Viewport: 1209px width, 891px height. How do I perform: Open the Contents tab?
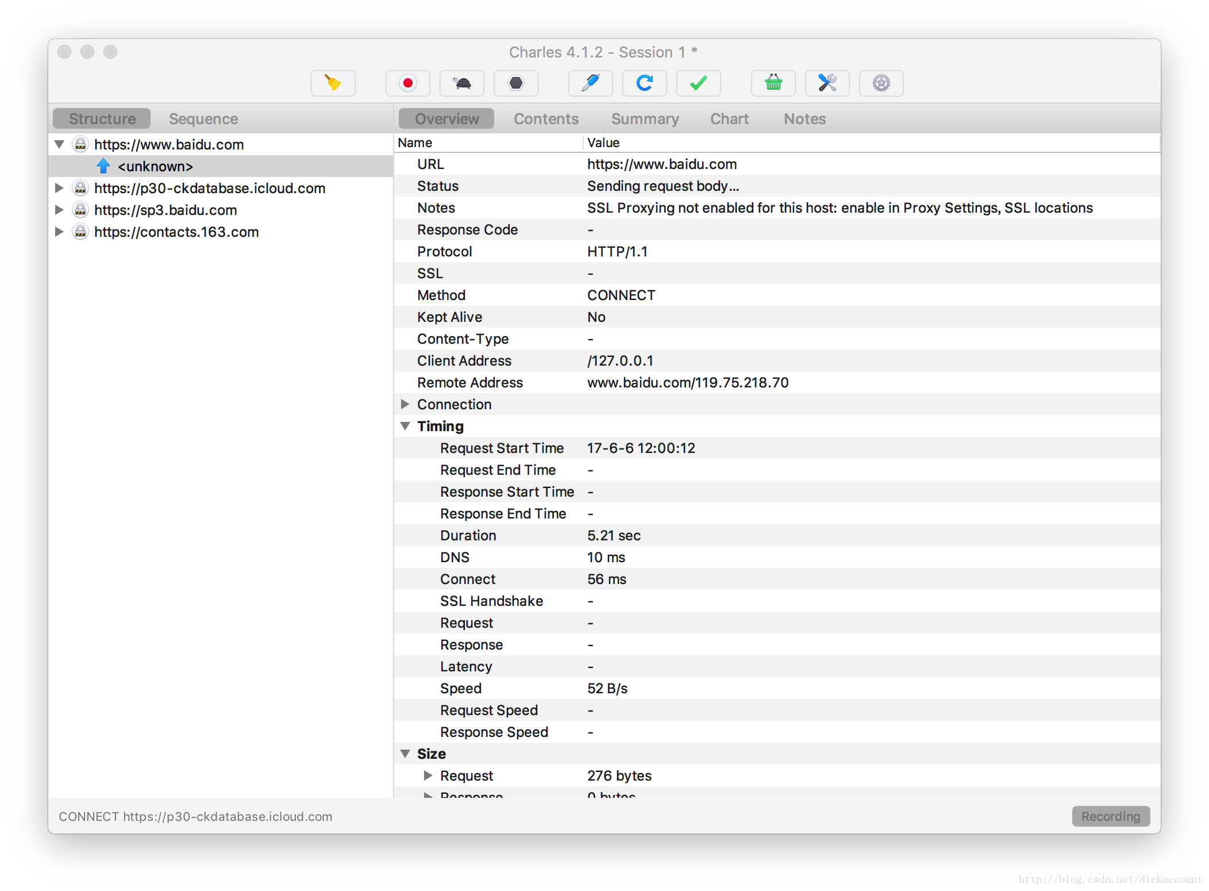coord(546,118)
